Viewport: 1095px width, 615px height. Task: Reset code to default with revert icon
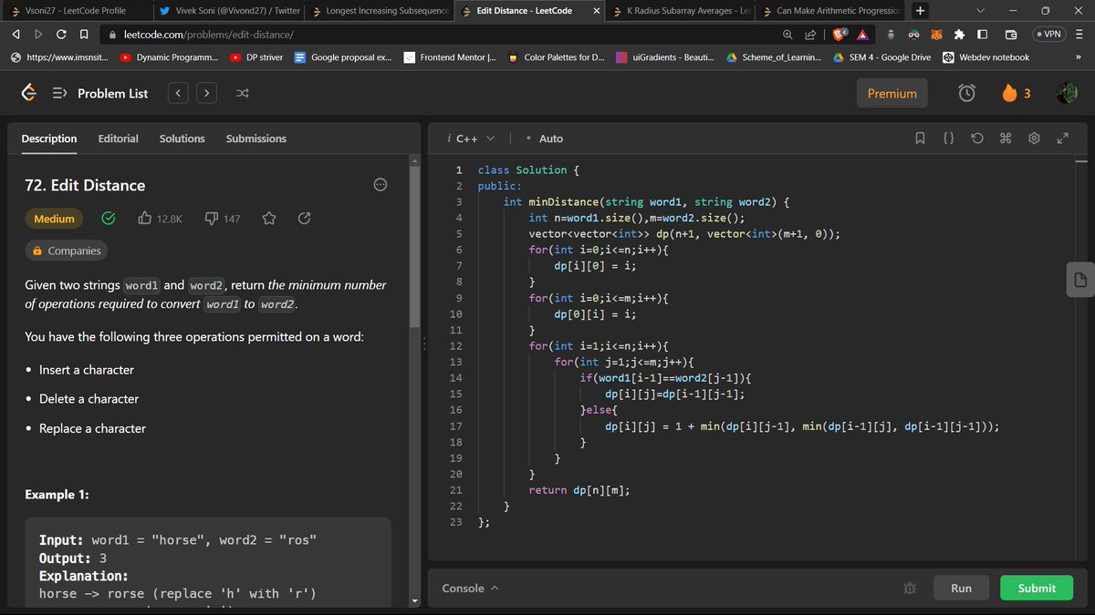click(x=977, y=138)
